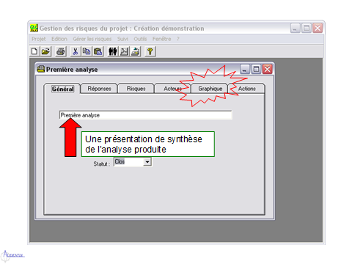Click the Copy toolbar icon
Screen dimensions: 352x264
(x=87, y=51)
